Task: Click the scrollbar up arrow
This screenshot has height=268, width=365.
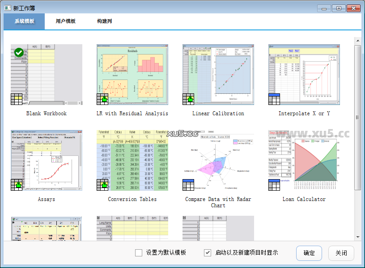Action: click(x=357, y=41)
